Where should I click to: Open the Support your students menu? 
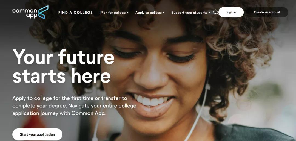(189, 13)
